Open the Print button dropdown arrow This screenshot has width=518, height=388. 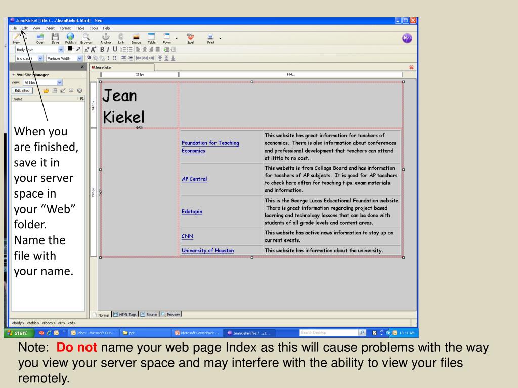click(x=221, y=38)
